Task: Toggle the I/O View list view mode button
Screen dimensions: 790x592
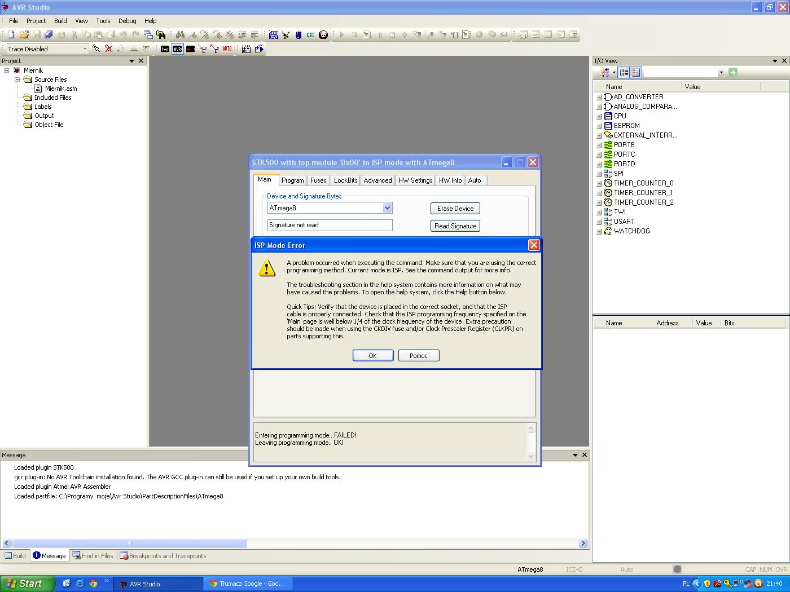Action: point(636,73)
